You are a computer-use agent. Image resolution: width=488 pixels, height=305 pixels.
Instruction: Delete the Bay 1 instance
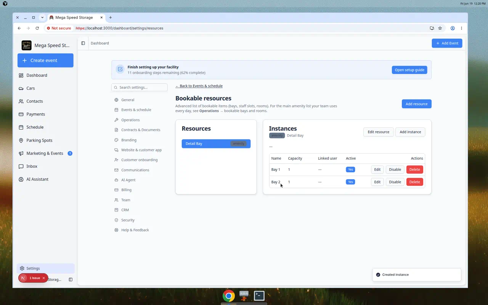[414, 170]
